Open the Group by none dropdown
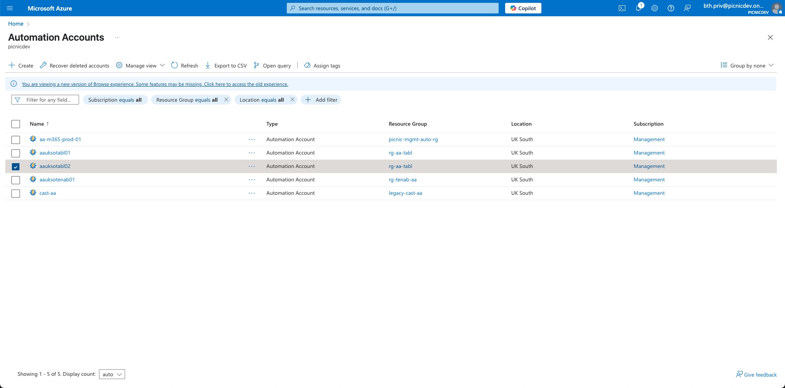 pyautogui.click(x=747, y=65)
